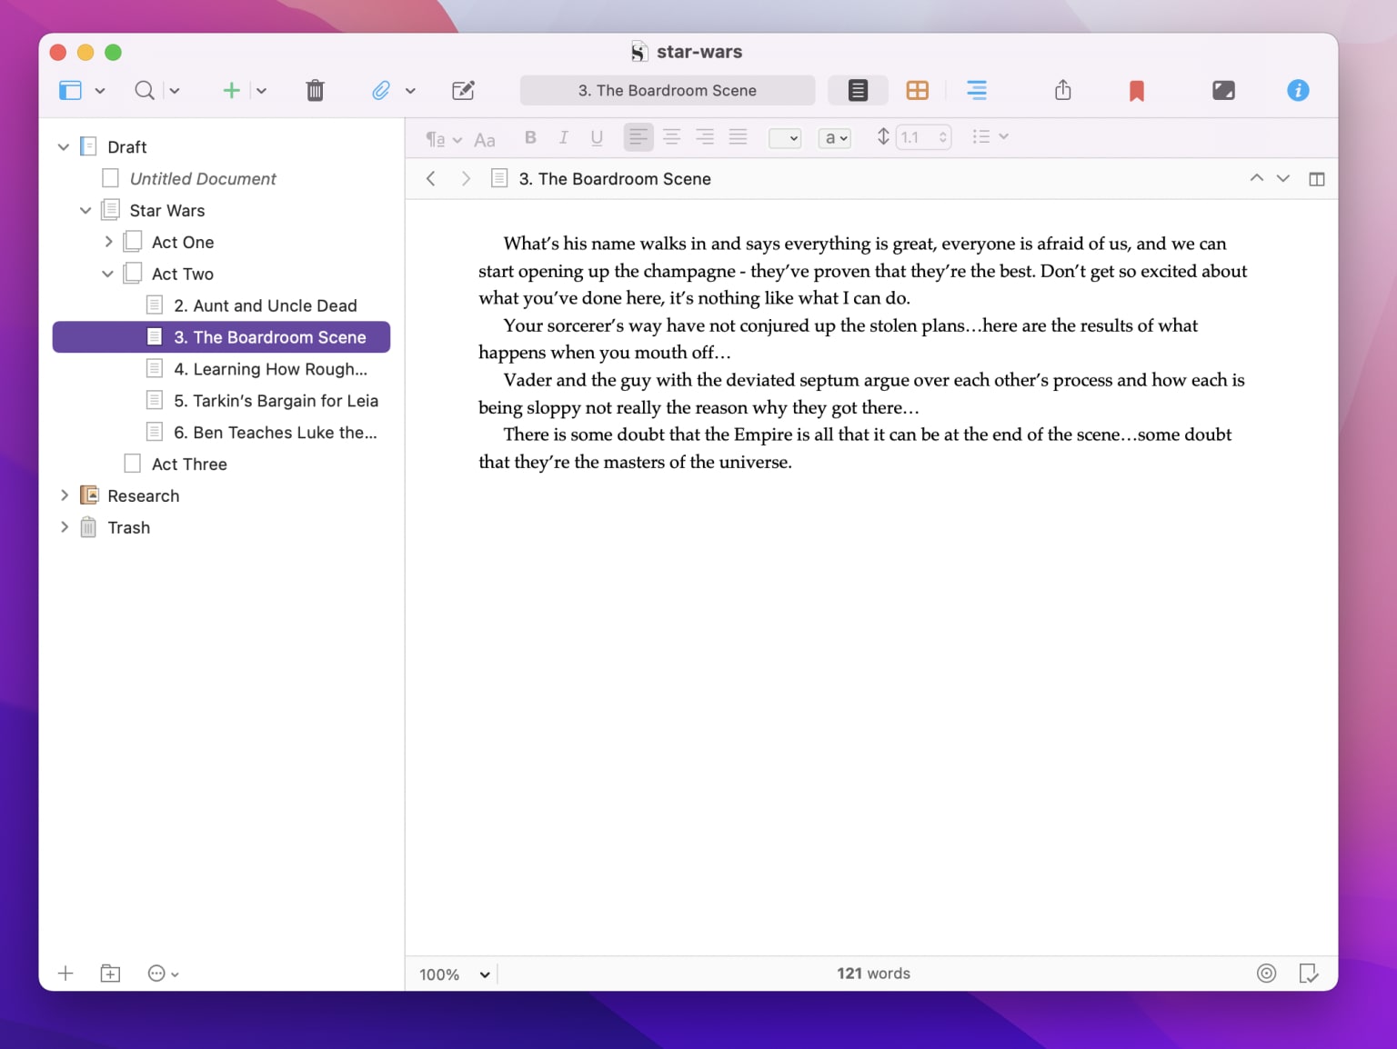Screen dimensions: 1397x1049
Task: Go to the next document with down chevron
Action: point(1283,178)
